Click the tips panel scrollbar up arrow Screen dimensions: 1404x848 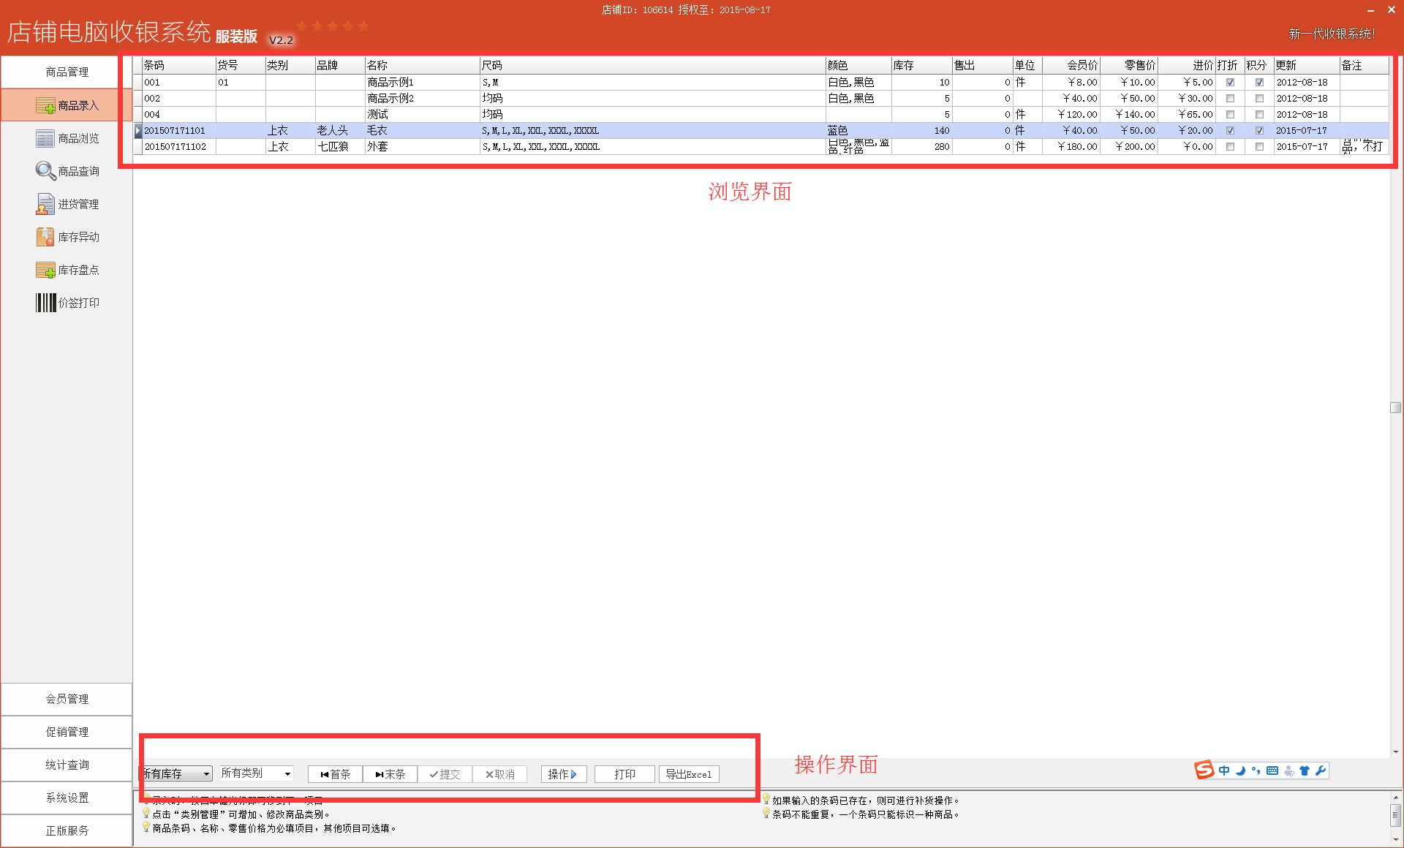click(1396, 798)
